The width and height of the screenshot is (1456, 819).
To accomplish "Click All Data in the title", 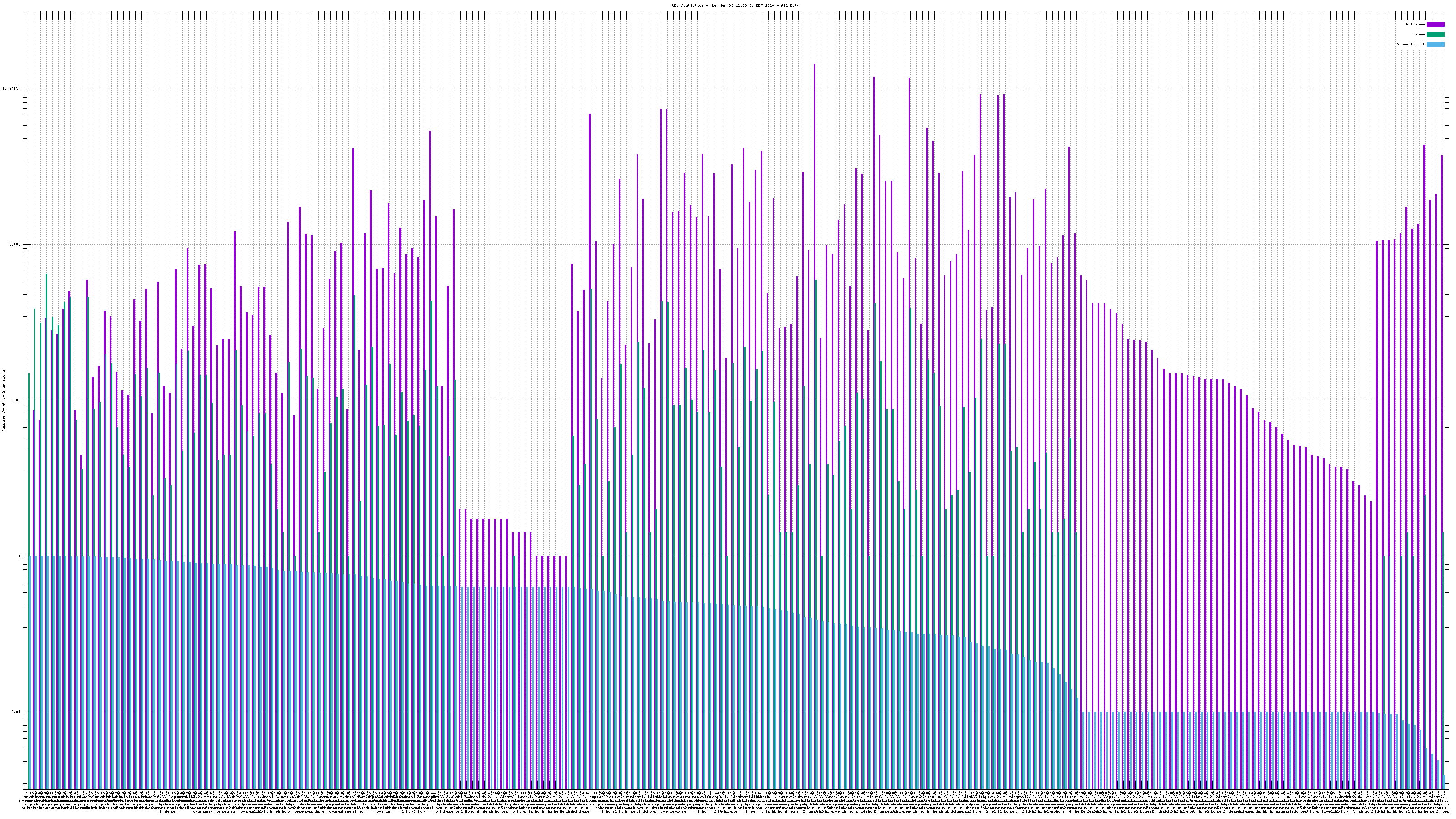I will tap(790, 5).
